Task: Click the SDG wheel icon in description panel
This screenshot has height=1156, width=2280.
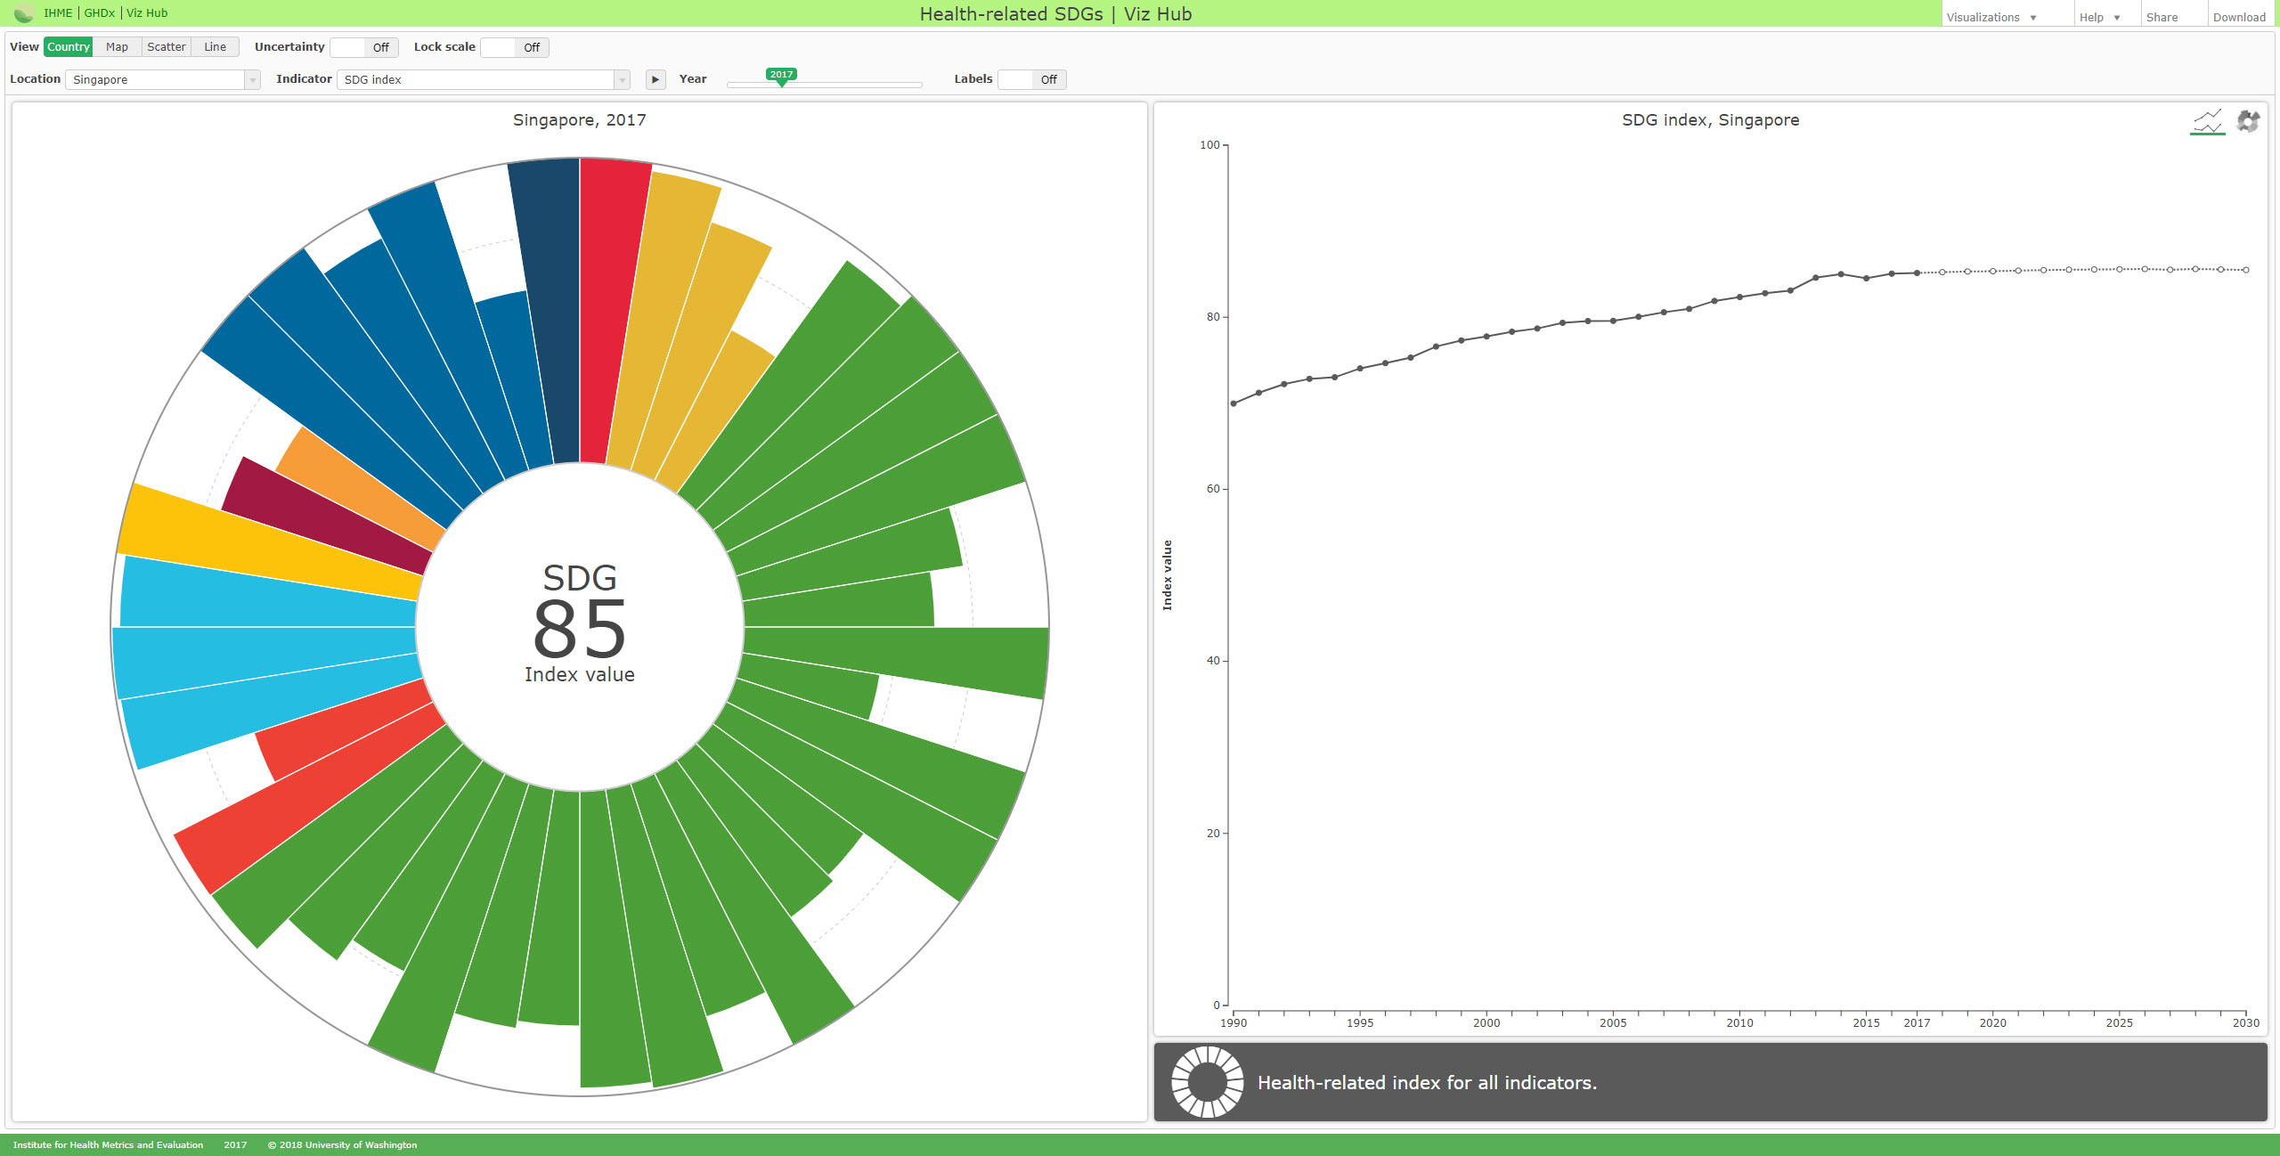Action: point(1207,1082)
